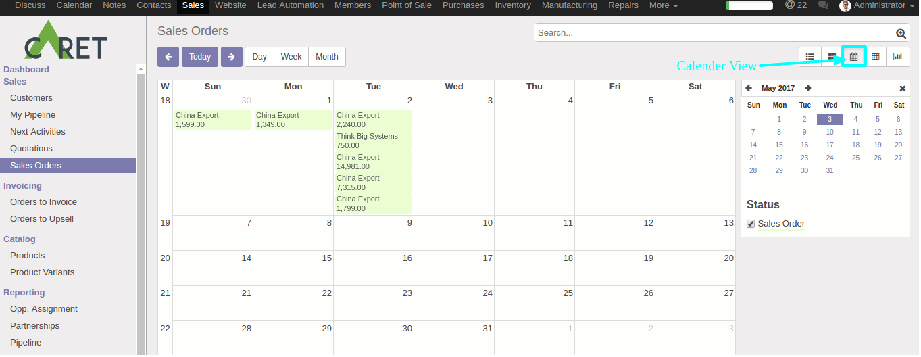Next month arrow in mini calendar
This screenshot has width=921, height=357.
808,88
